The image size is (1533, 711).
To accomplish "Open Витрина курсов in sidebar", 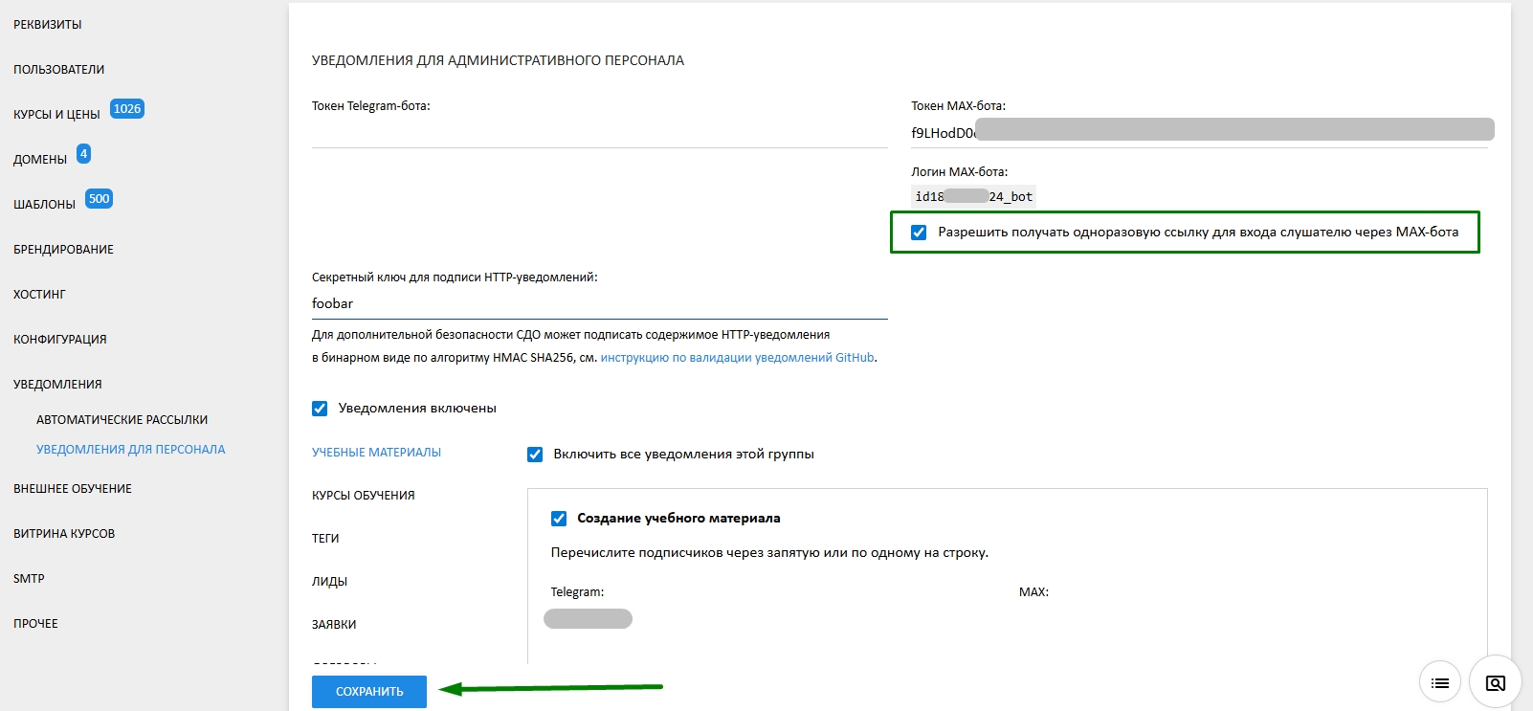I will point(64,534).
